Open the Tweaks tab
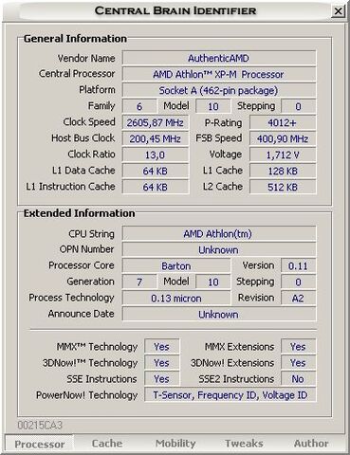This screenshot has height=455, width=350. tap(244, 444)
